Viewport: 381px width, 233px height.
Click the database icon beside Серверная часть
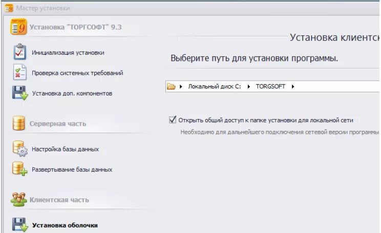[19, 123]
